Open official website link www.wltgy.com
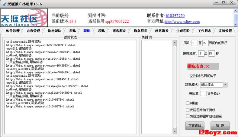 point(182,21)
